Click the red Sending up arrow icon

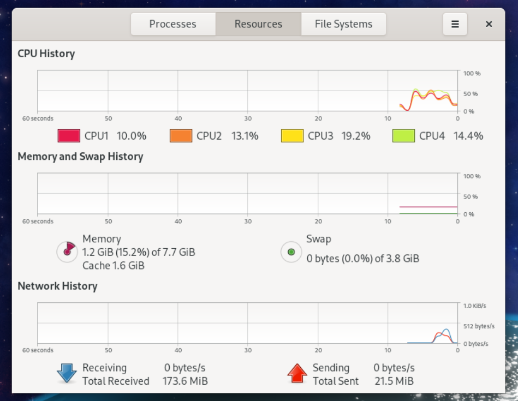tap(297, 374)
